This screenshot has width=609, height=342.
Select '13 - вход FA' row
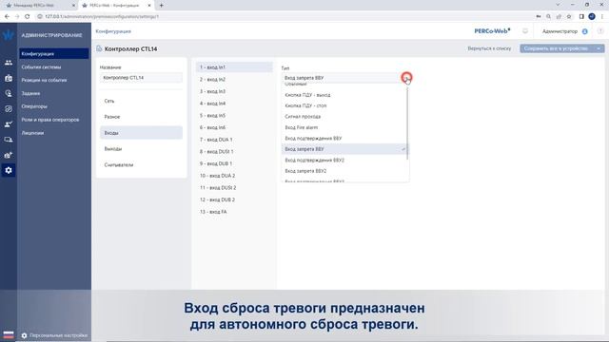pos(234,212)
